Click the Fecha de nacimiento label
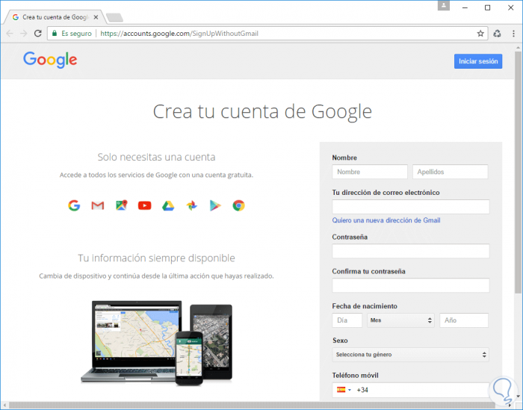Screen dimensions: 523x410 [x=365, y=306]
